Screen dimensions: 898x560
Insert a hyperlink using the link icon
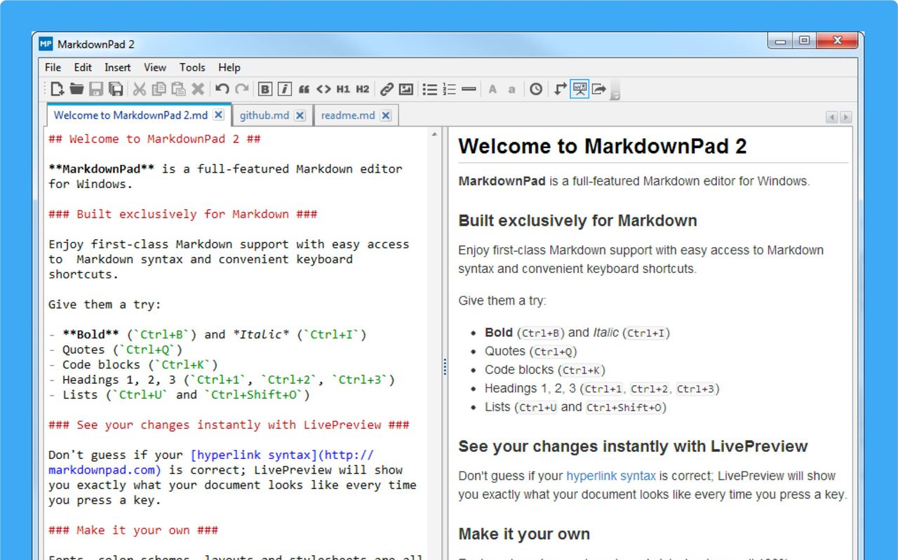(386, 89)
